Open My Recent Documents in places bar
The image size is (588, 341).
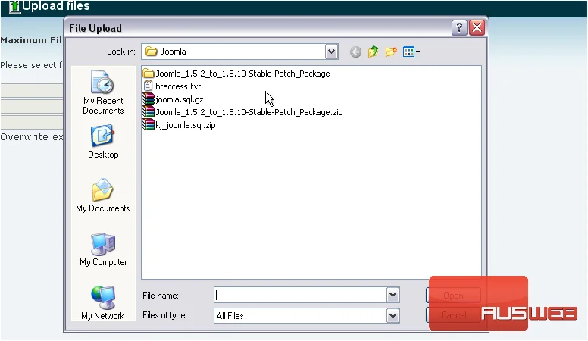[103, 92]
